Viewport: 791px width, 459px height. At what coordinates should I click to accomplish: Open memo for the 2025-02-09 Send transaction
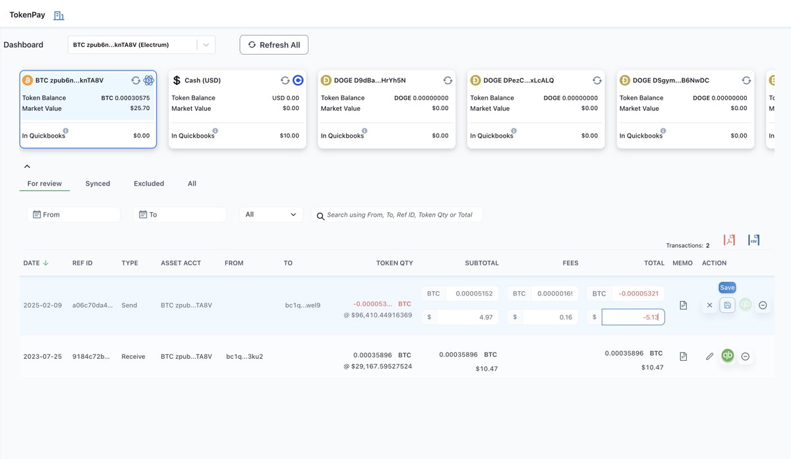point(683,306)
